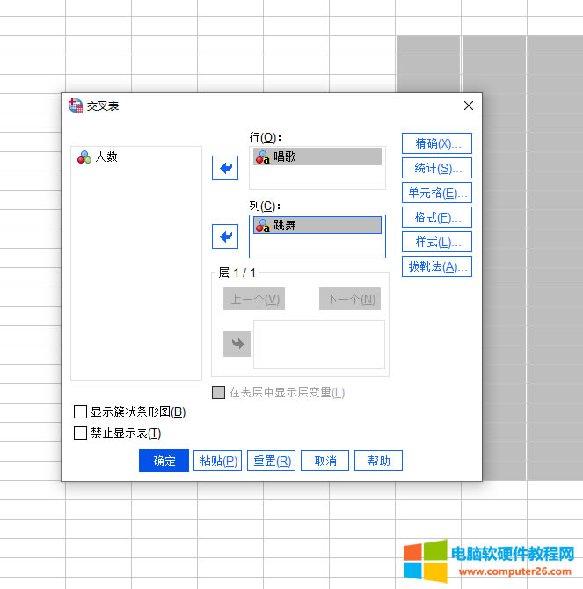
Task: Click the crosstab icon in the dialog title bar
Action: tap(75, 105)
